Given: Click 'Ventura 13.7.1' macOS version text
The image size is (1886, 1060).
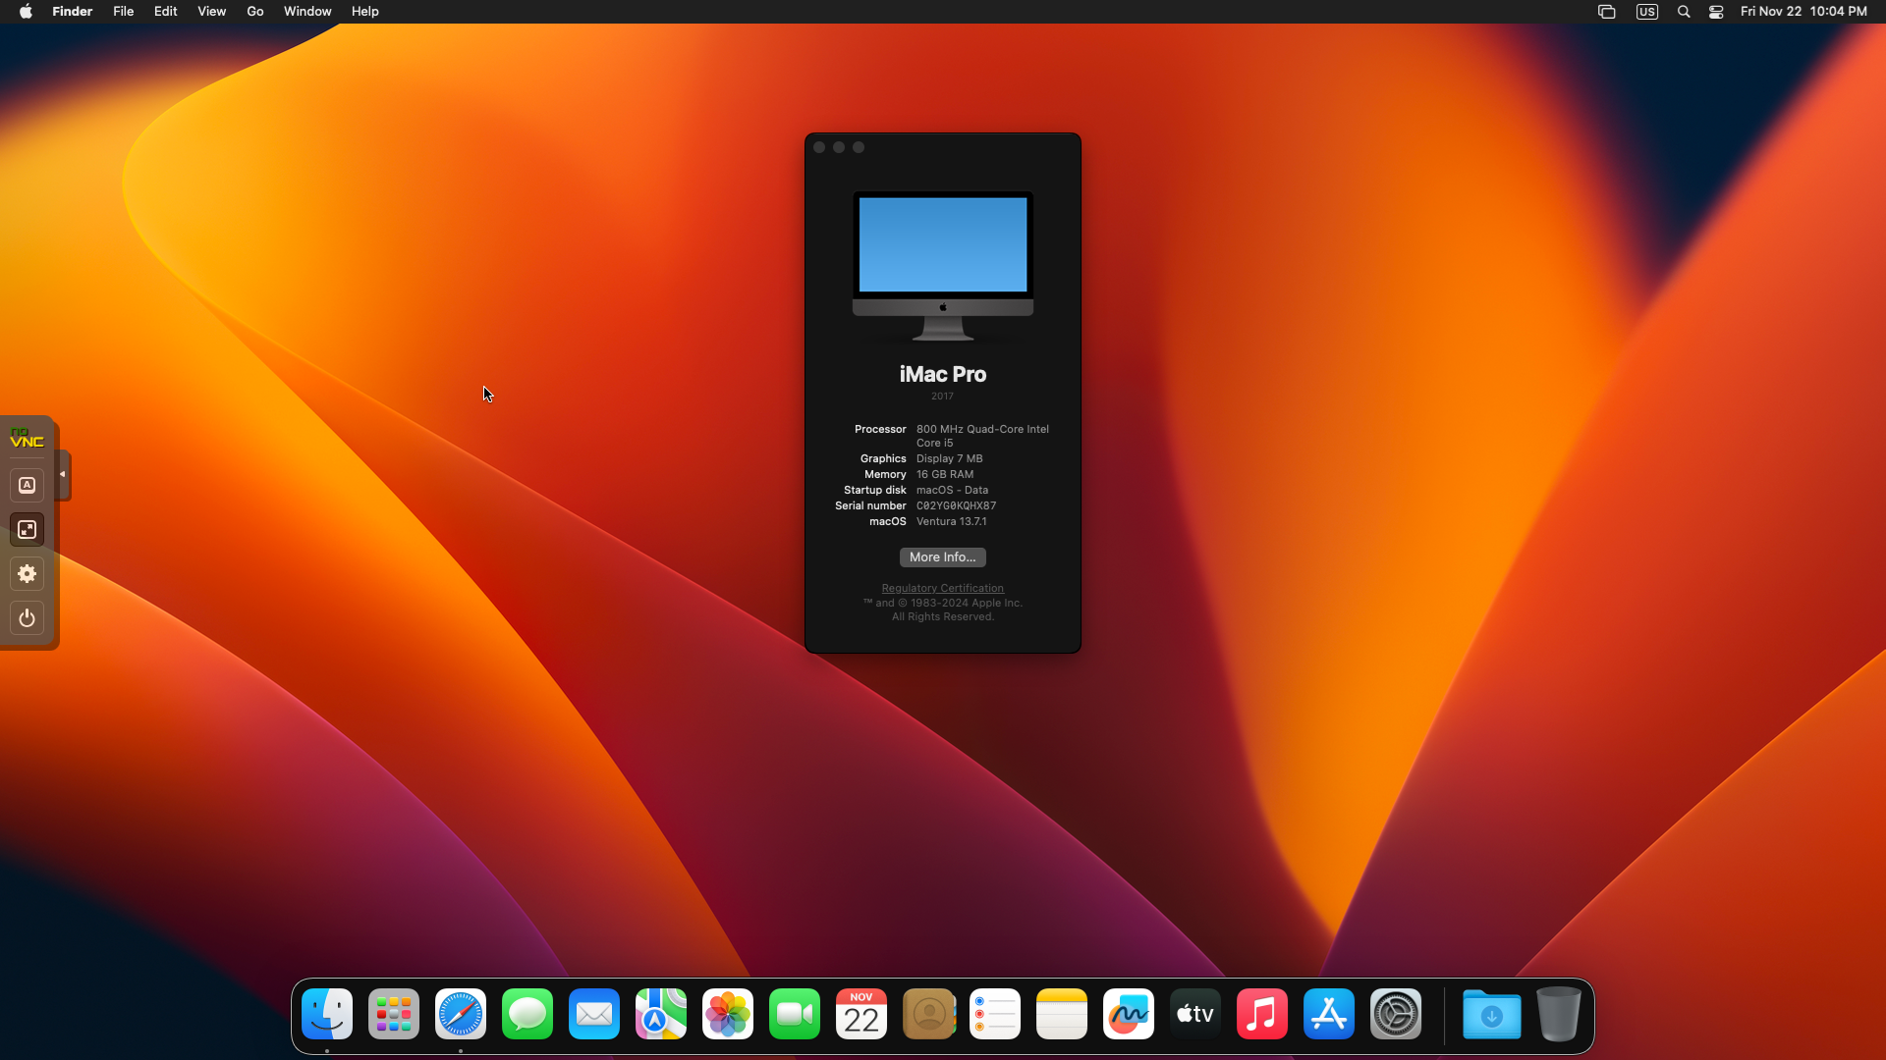Looking at the screenshot, I should (x=952, y=522).
